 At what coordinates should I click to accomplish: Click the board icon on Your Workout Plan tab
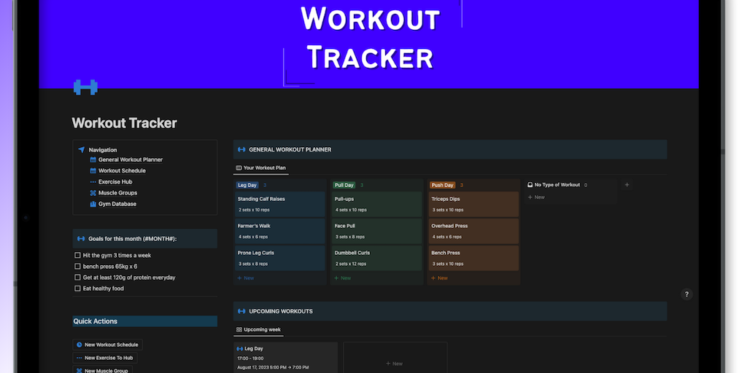pyautogui.click(x=239, y=168)
